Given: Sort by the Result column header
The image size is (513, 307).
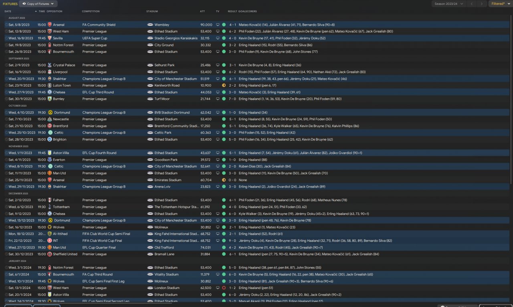Looking at the screenshot, I should click(x=232, y=11).
